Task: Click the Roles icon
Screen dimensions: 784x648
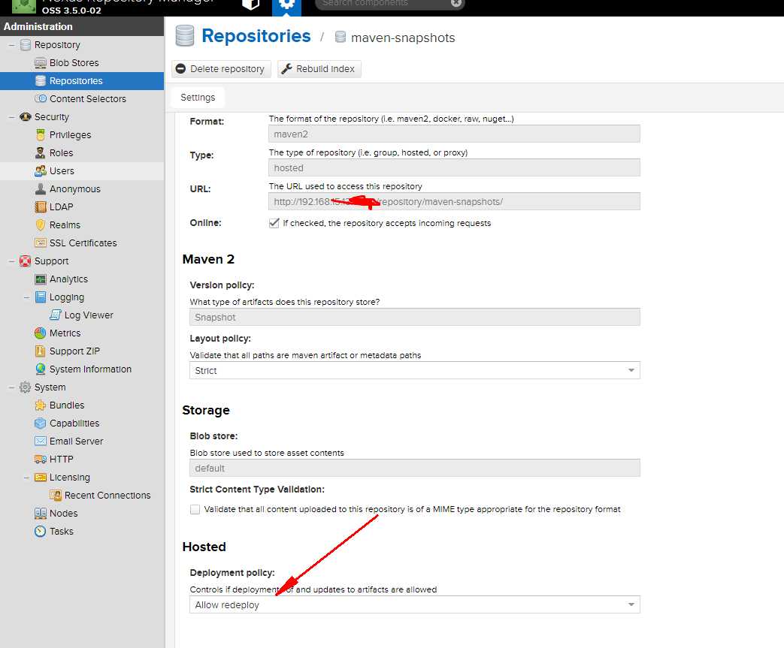Action: [41, 153]
